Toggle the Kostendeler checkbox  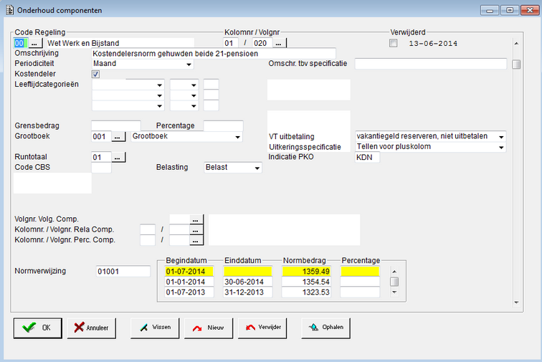pos(96,74)
